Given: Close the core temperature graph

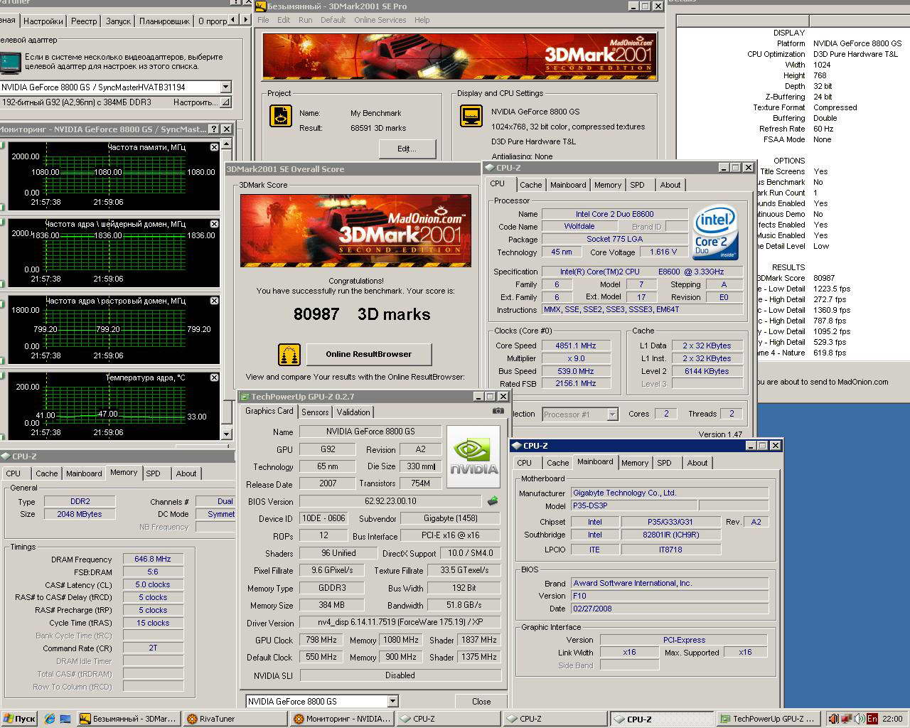Looking at the screenshot, I should pos(214,378).
